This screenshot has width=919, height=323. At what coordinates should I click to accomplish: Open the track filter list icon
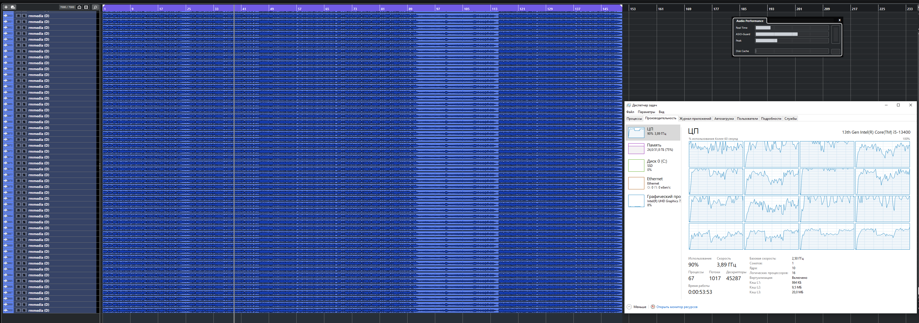click(x=86, y=7)
